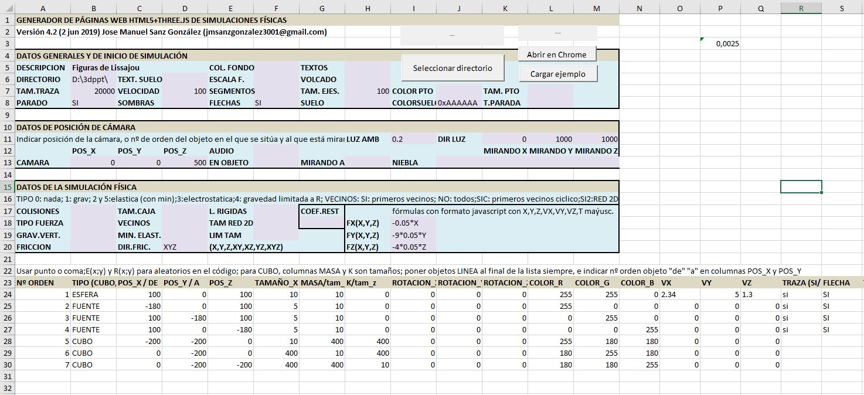This screenshot has height=395, width=864.
Task: Click the LIM TAM label cell
Action: [x=231, y=235]
